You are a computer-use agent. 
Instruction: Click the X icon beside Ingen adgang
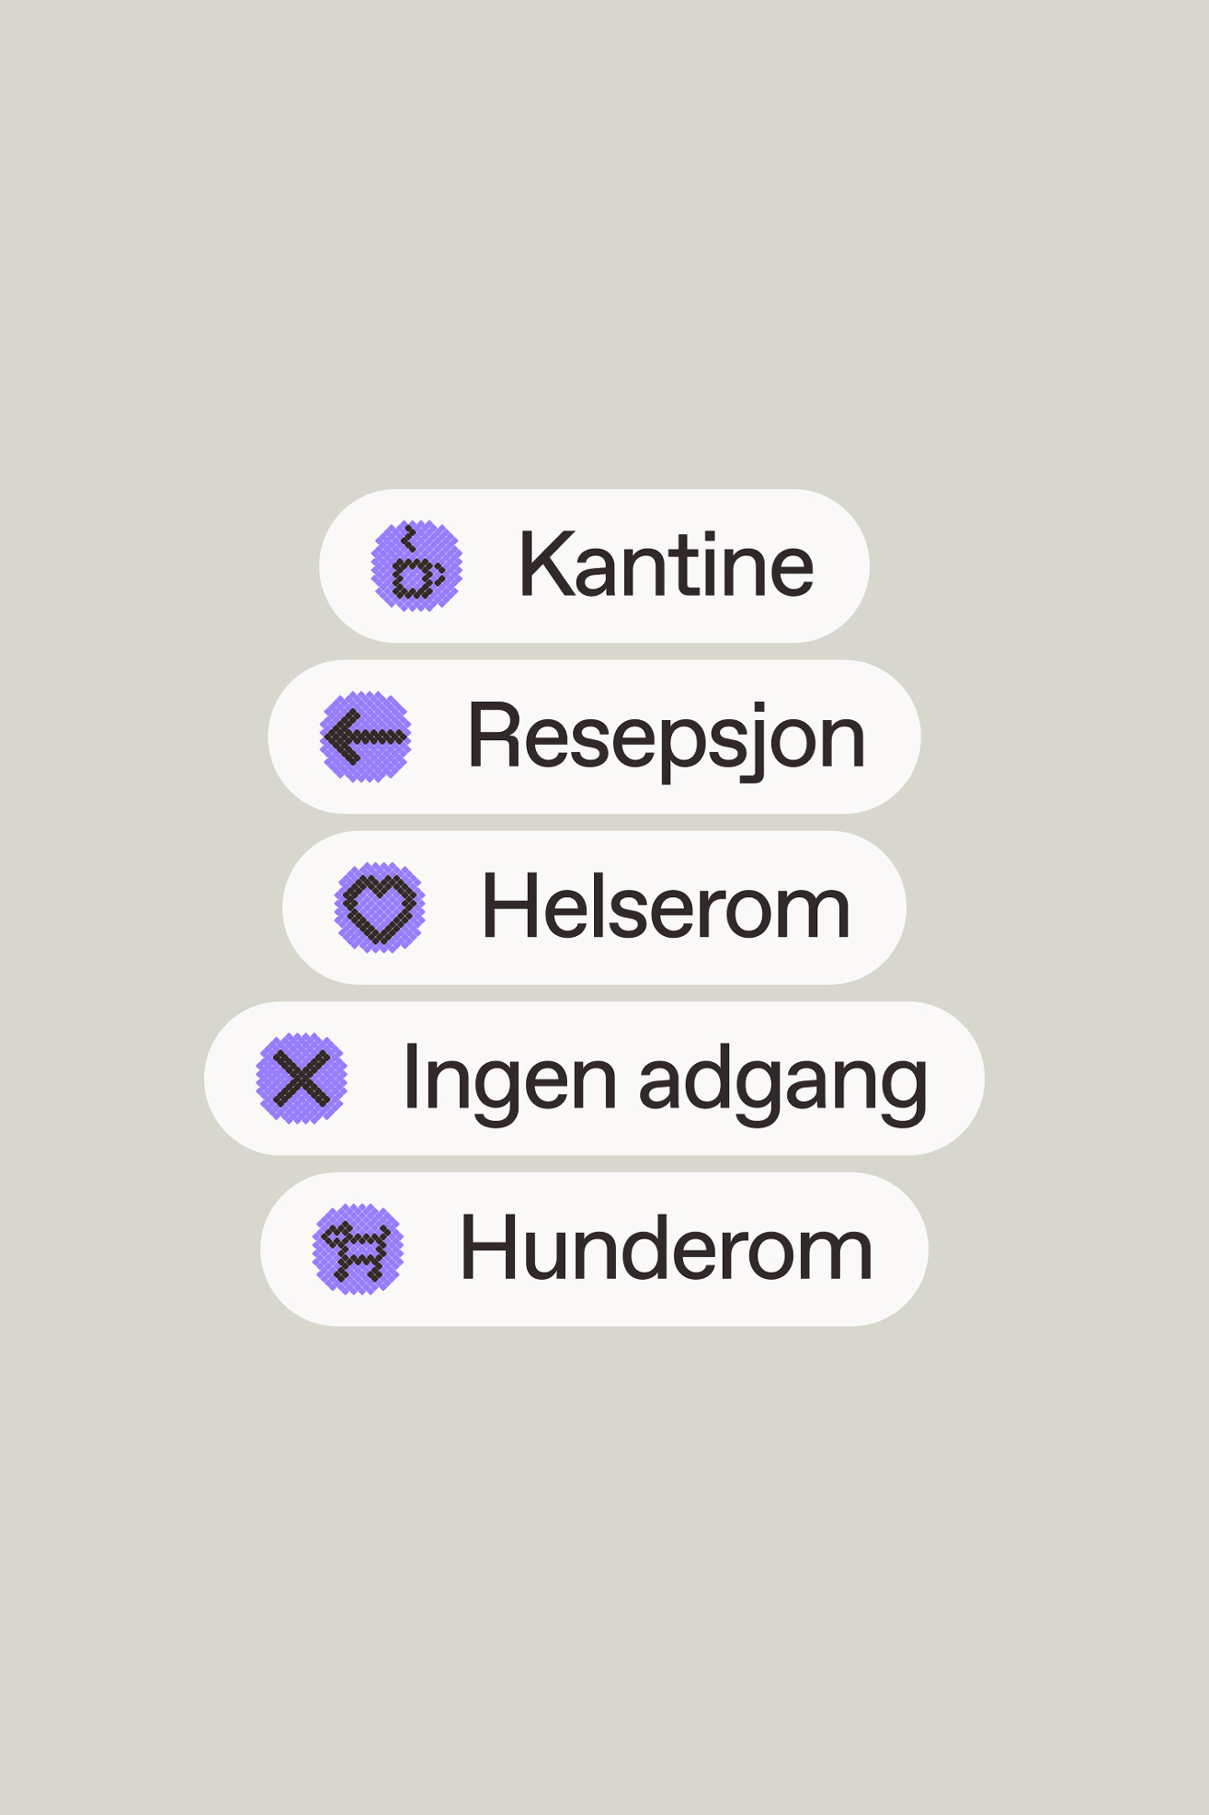coord(301,1078)
